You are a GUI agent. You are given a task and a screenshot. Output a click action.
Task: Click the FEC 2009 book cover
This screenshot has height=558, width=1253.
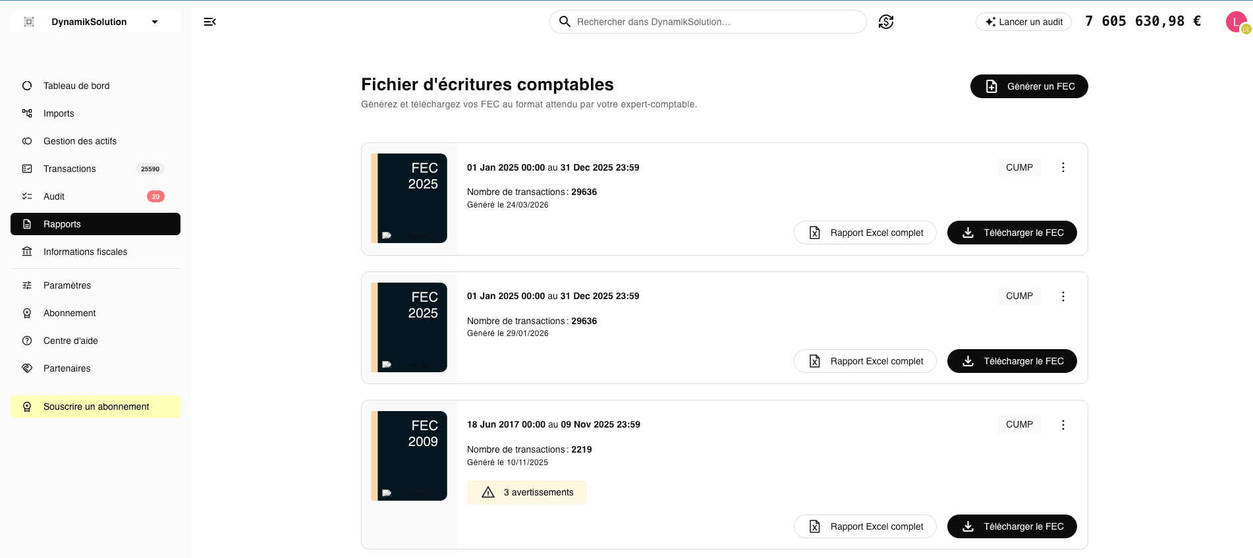pyautogui.click(x=409, y=456)
